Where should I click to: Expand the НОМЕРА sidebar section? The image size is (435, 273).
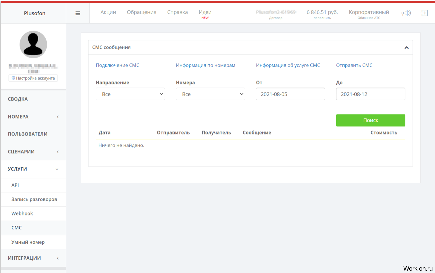coord(33,117)
